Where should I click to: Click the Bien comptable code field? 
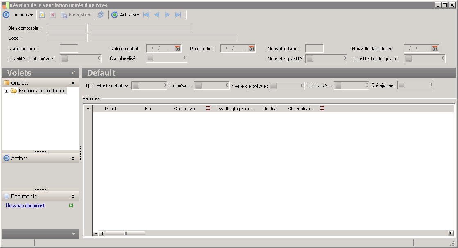pos(67,28)
